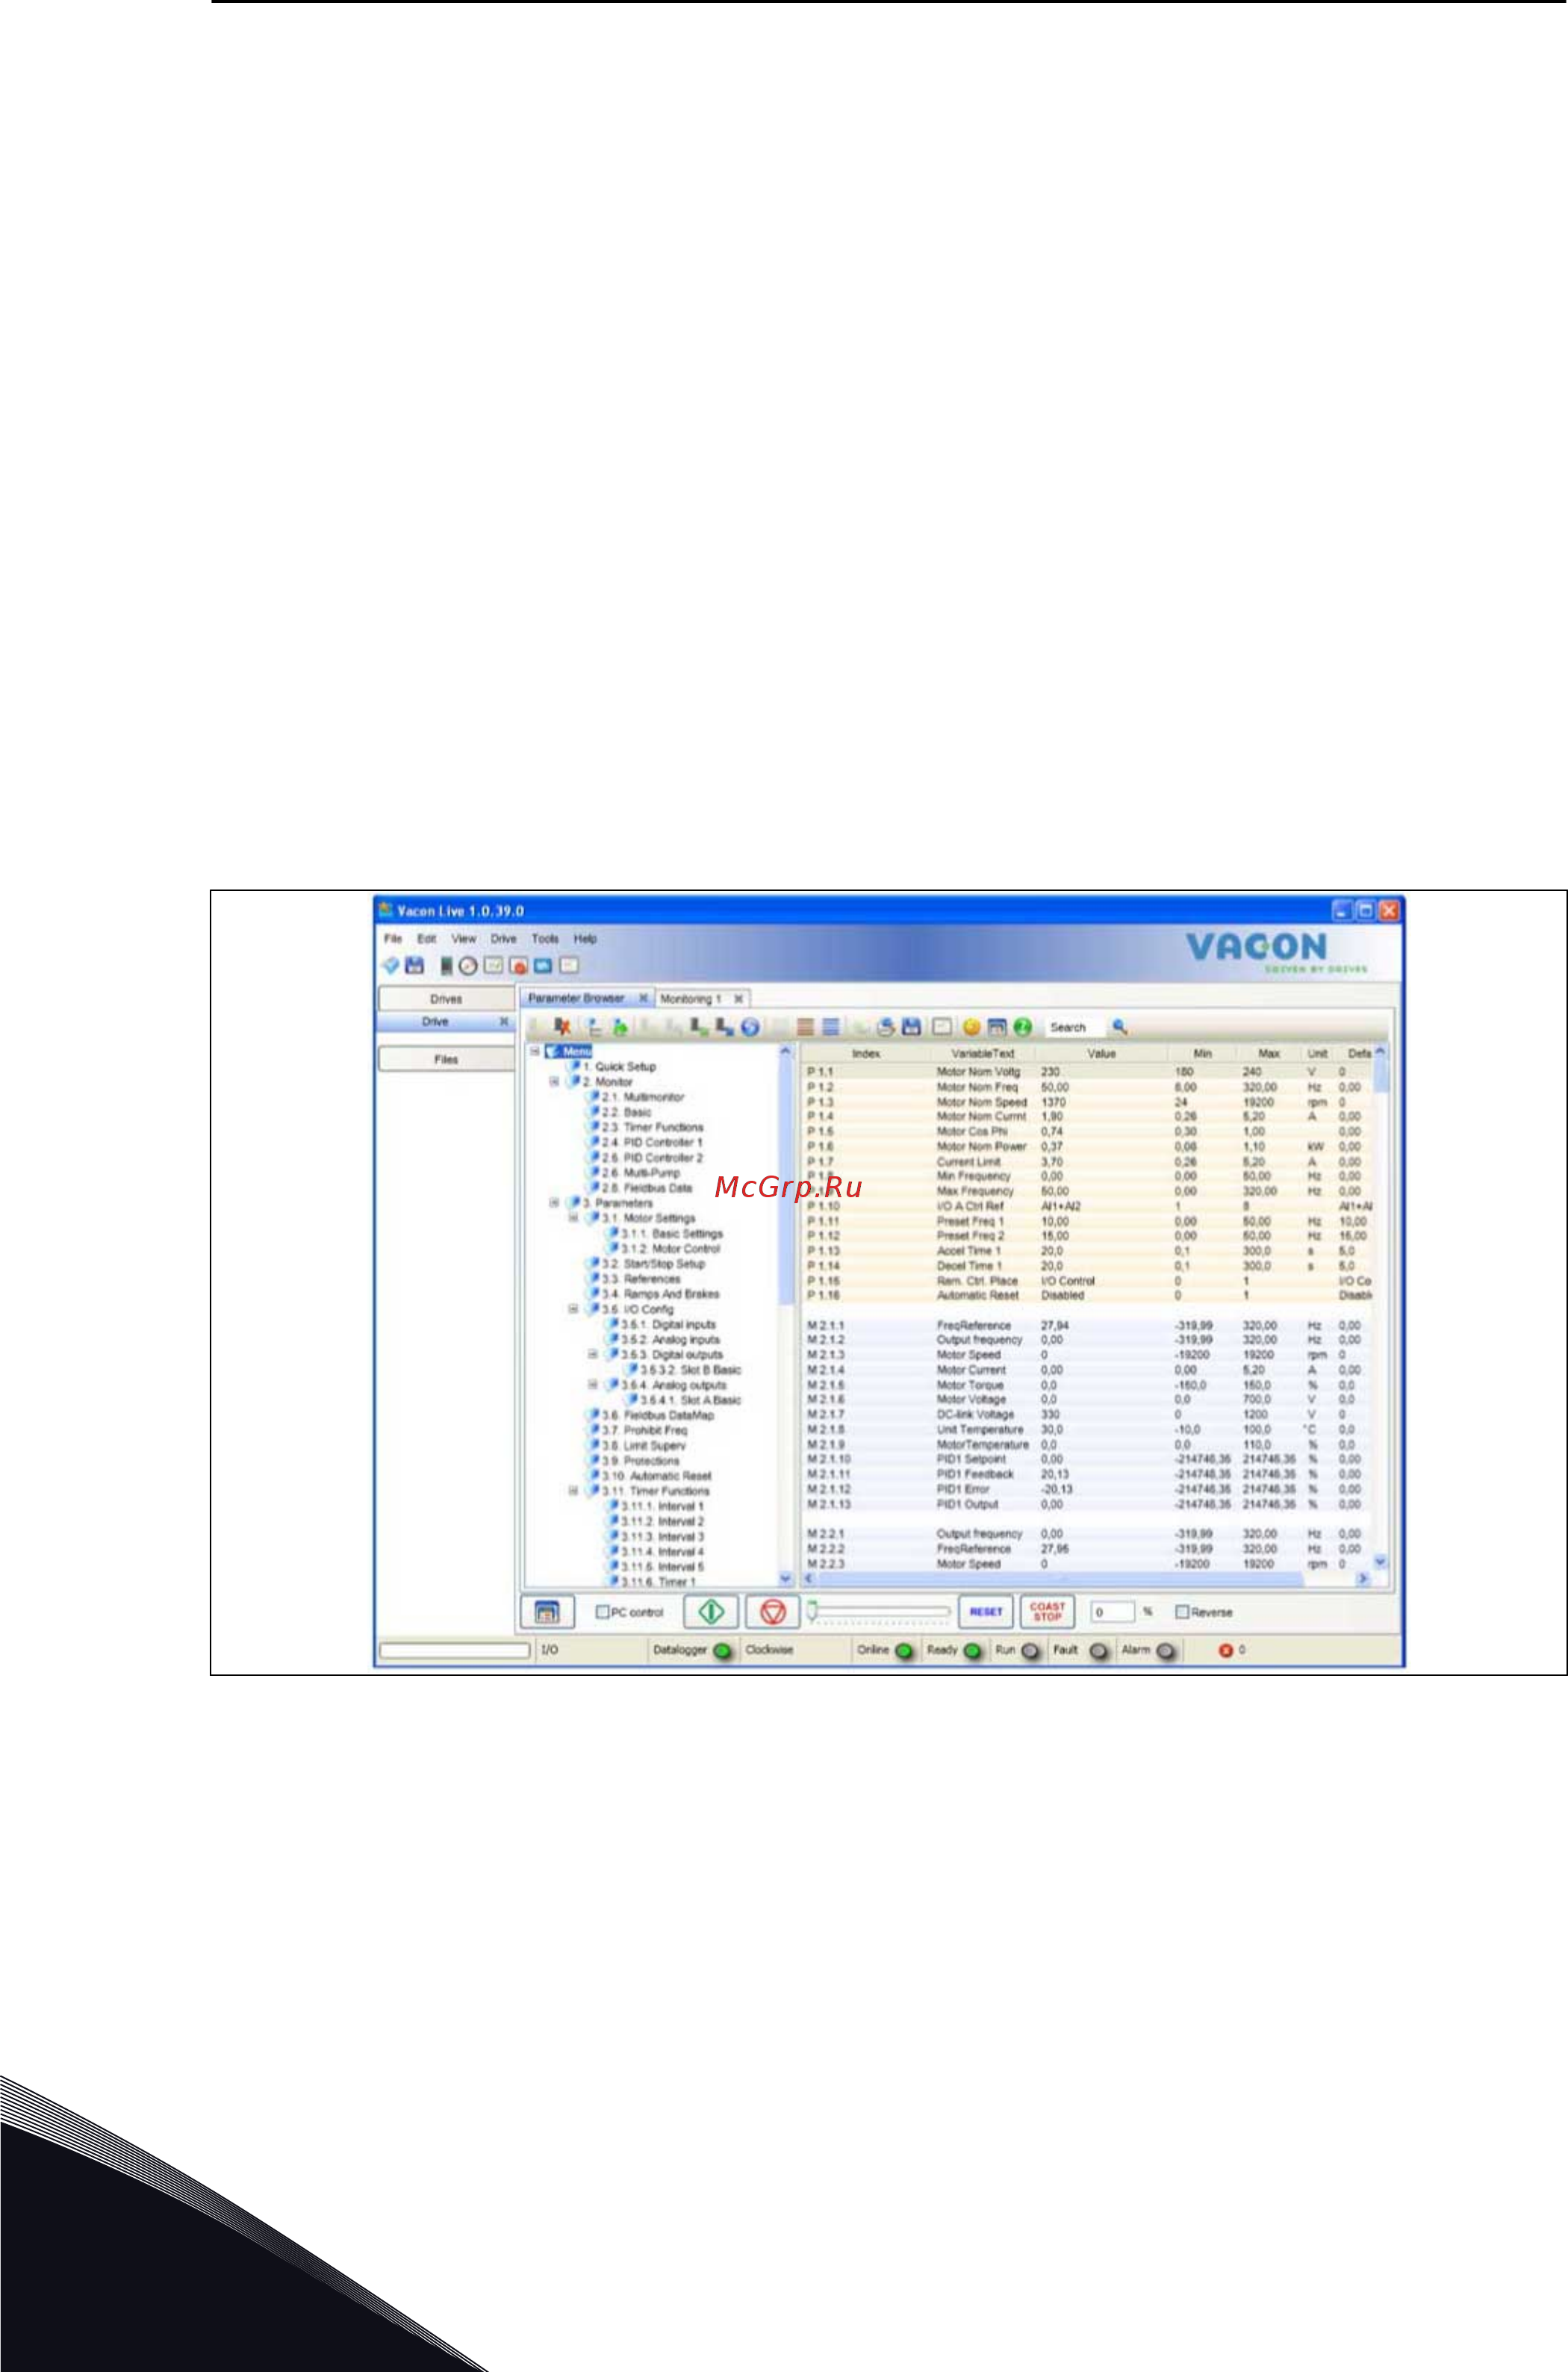Collapse the 2. Monitor tree node
The width and height of the screenshot is (1568, 2372).
point(554,1082)
